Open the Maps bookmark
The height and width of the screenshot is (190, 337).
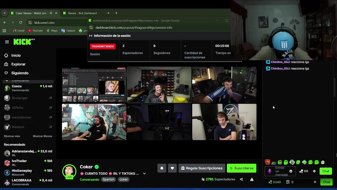point(52,31)
